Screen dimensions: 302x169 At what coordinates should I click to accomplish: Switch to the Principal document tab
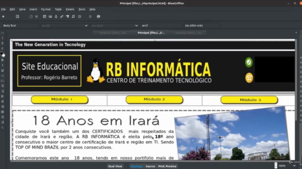151,33
